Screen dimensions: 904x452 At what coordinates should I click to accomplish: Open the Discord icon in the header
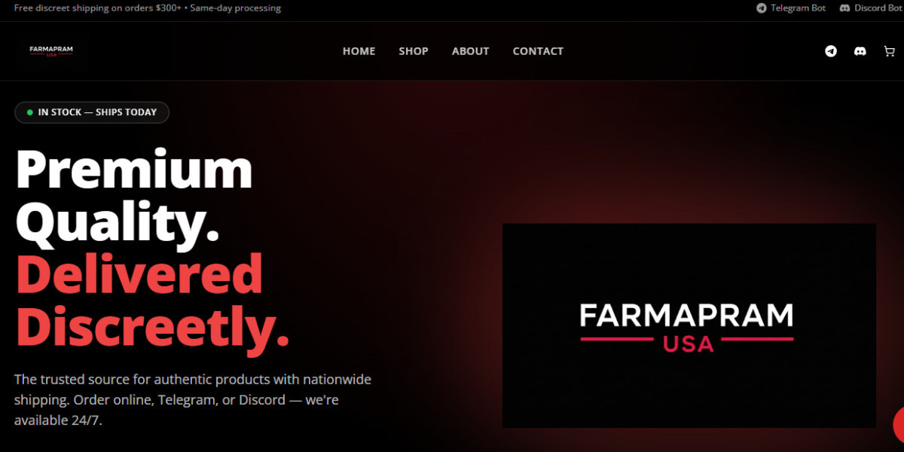coord(860,51)
